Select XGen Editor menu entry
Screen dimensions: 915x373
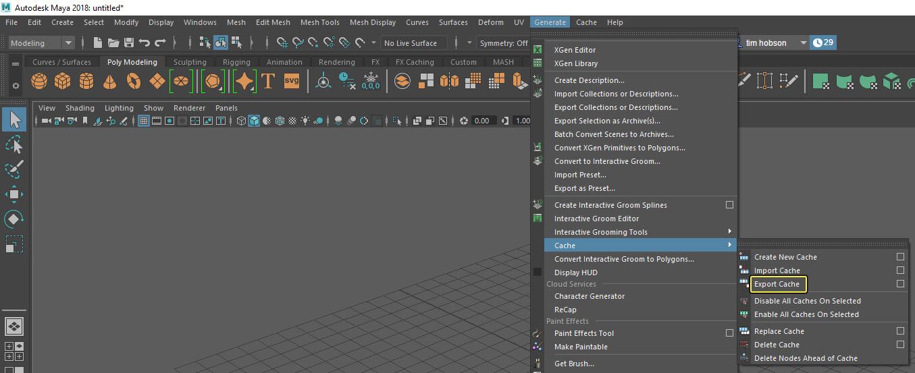point(575,50)
